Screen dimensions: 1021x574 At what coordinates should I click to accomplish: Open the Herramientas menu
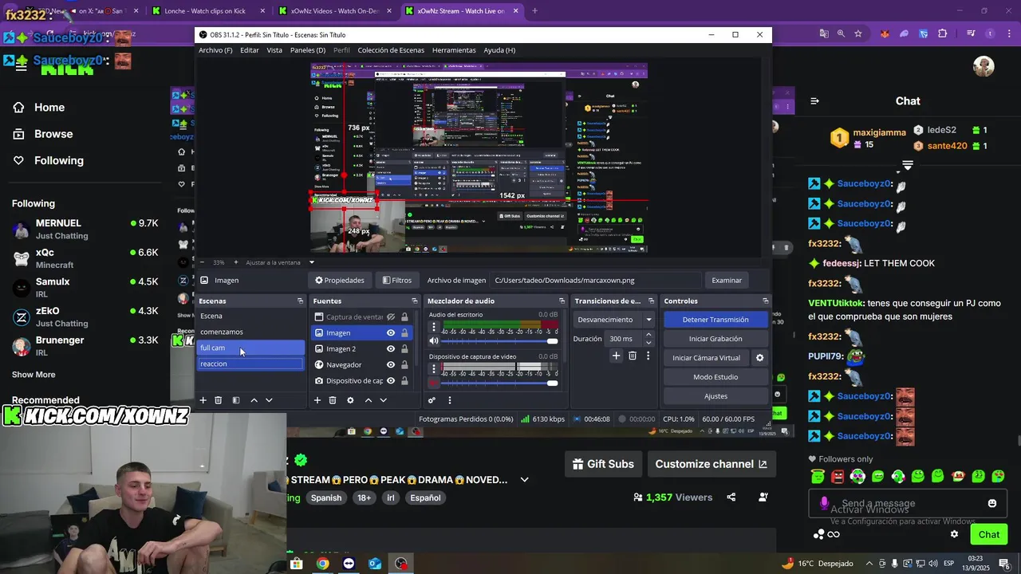point(454,50)
